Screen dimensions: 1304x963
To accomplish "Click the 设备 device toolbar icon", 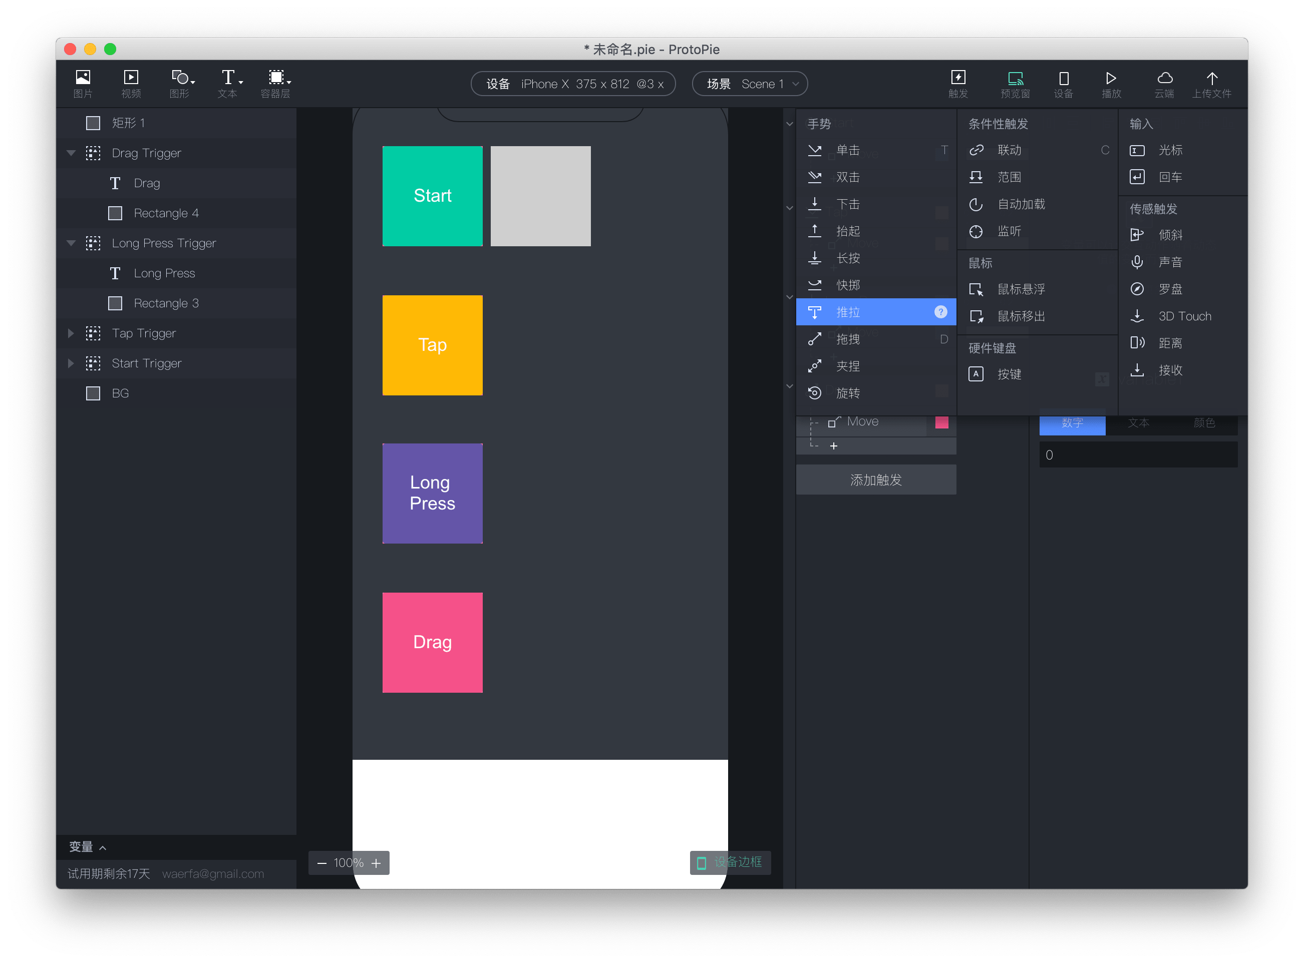I will pyautogui.click(x=1064, y=84).
